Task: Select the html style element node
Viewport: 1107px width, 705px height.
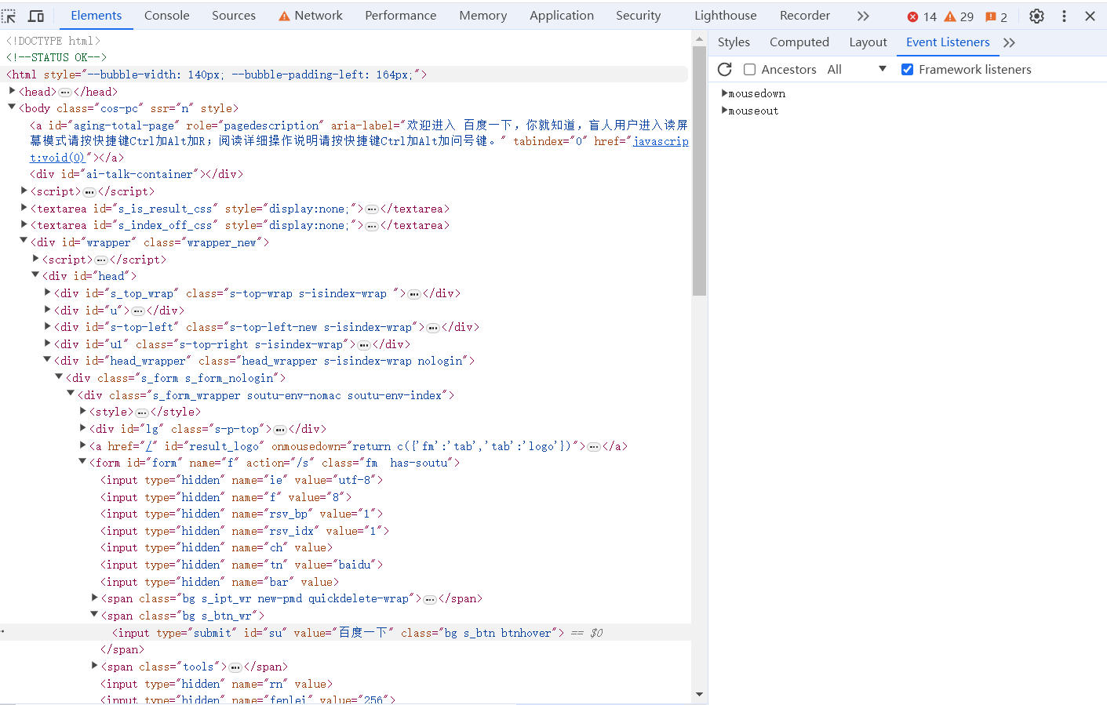Action: pos(217,74)
